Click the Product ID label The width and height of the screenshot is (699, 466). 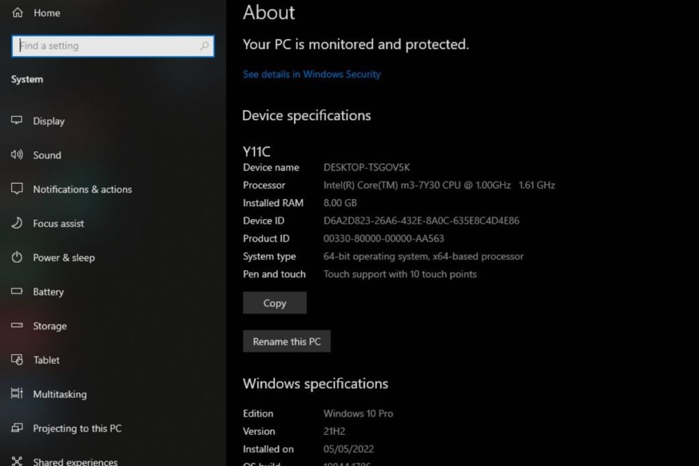point(266,238)
